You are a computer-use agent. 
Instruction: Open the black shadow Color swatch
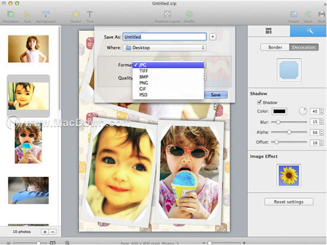point(280,112)
